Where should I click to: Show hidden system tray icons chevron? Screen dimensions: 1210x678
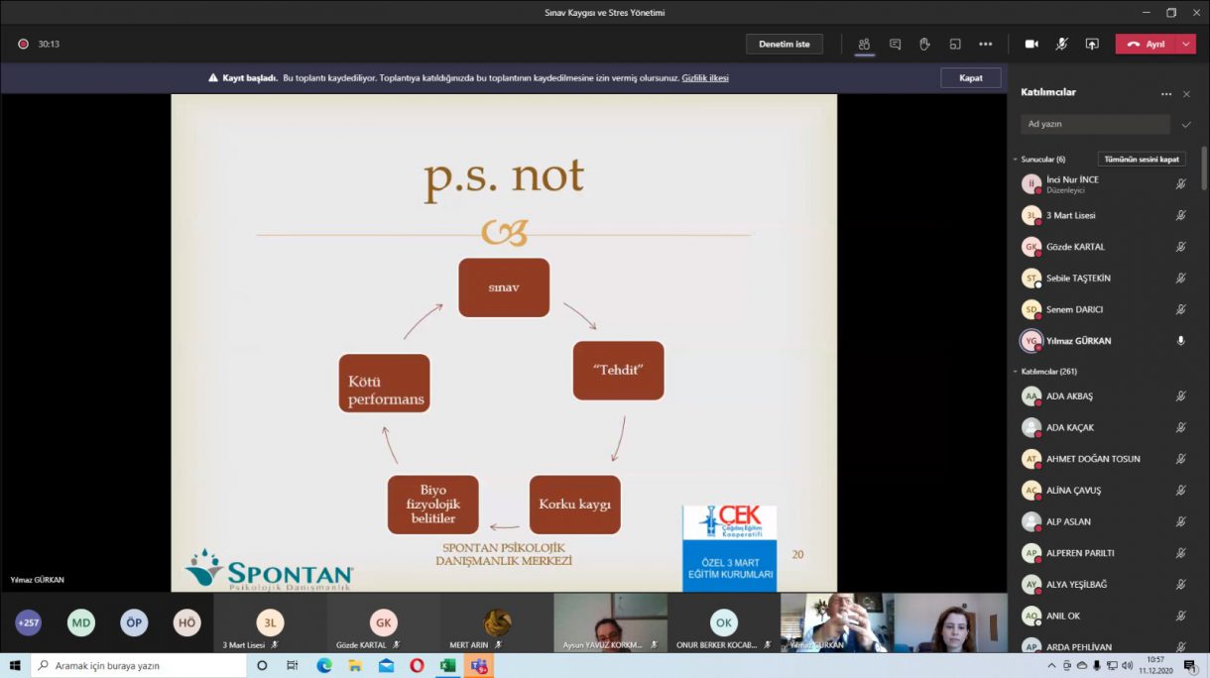[1051, 665]
